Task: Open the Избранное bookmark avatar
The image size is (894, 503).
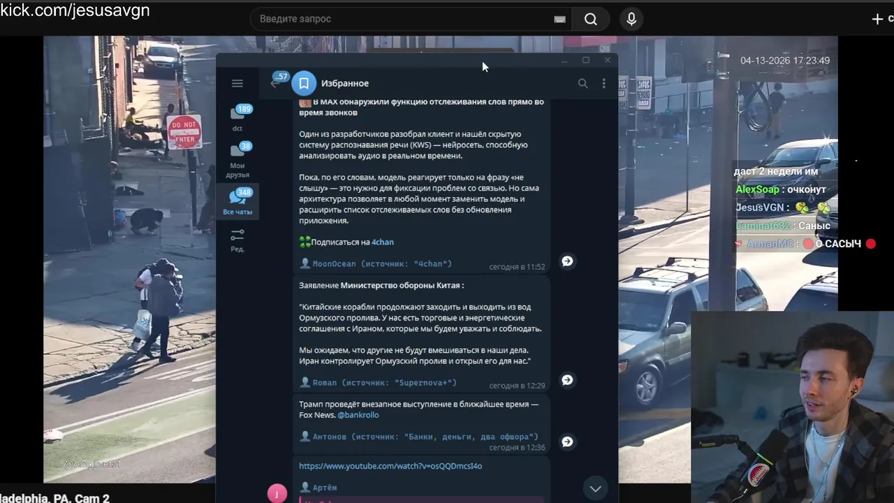Action: [x=304, y=83]
